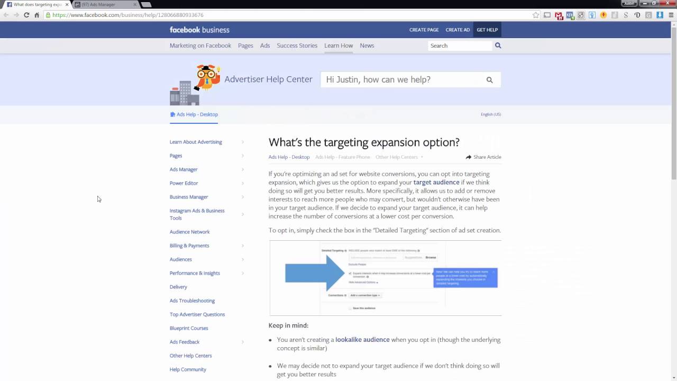
Task: Click the Advertiser Help Center owl mascot
Action: click(207, 78)
